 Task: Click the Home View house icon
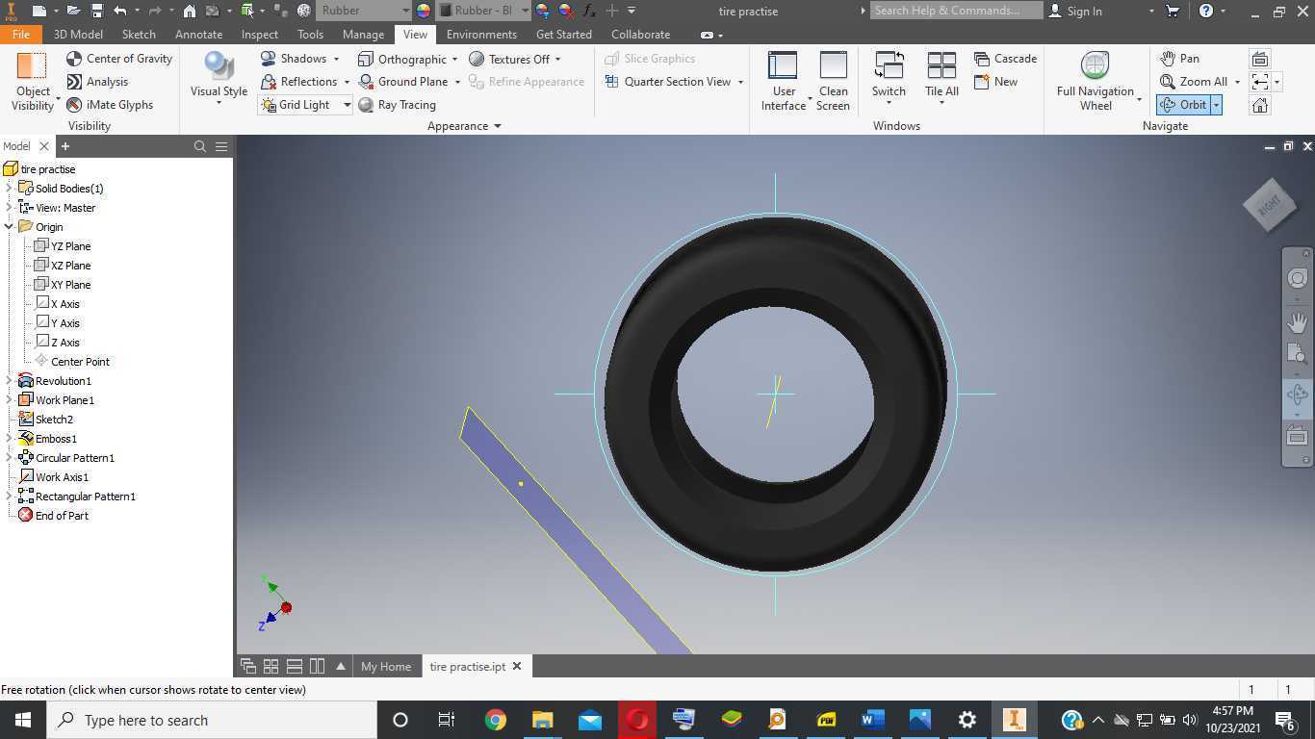click(1259, 105)
